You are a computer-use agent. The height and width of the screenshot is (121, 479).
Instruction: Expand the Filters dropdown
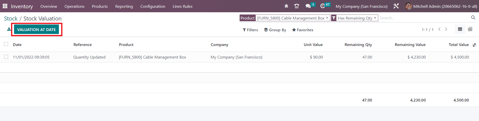point(250,30)
